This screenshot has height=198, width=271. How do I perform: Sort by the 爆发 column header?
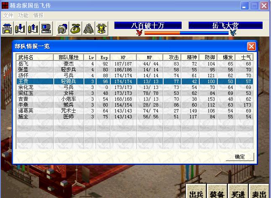tap(226, 57)
